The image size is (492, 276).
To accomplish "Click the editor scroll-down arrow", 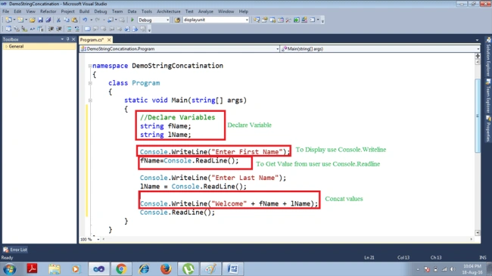I will tap(478, 233).
